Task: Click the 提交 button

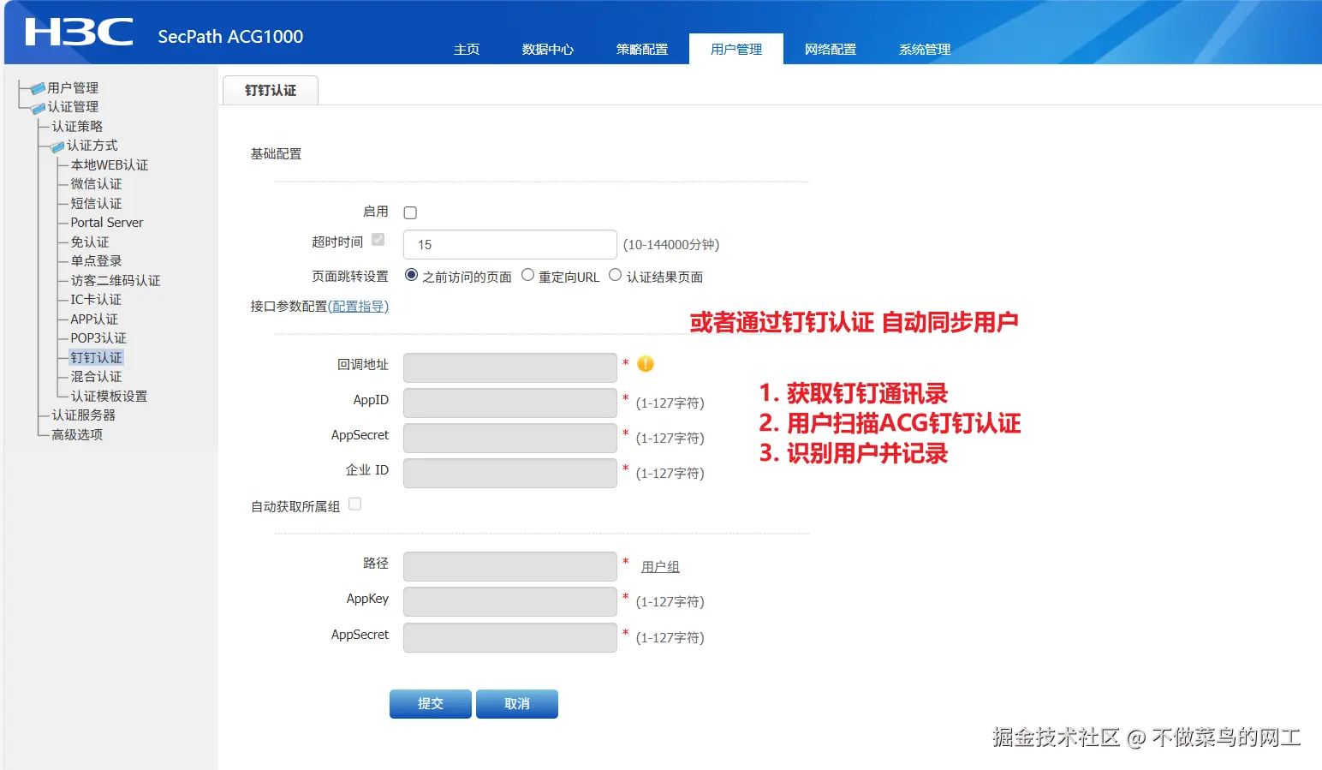Action: [x=431, y=704]
